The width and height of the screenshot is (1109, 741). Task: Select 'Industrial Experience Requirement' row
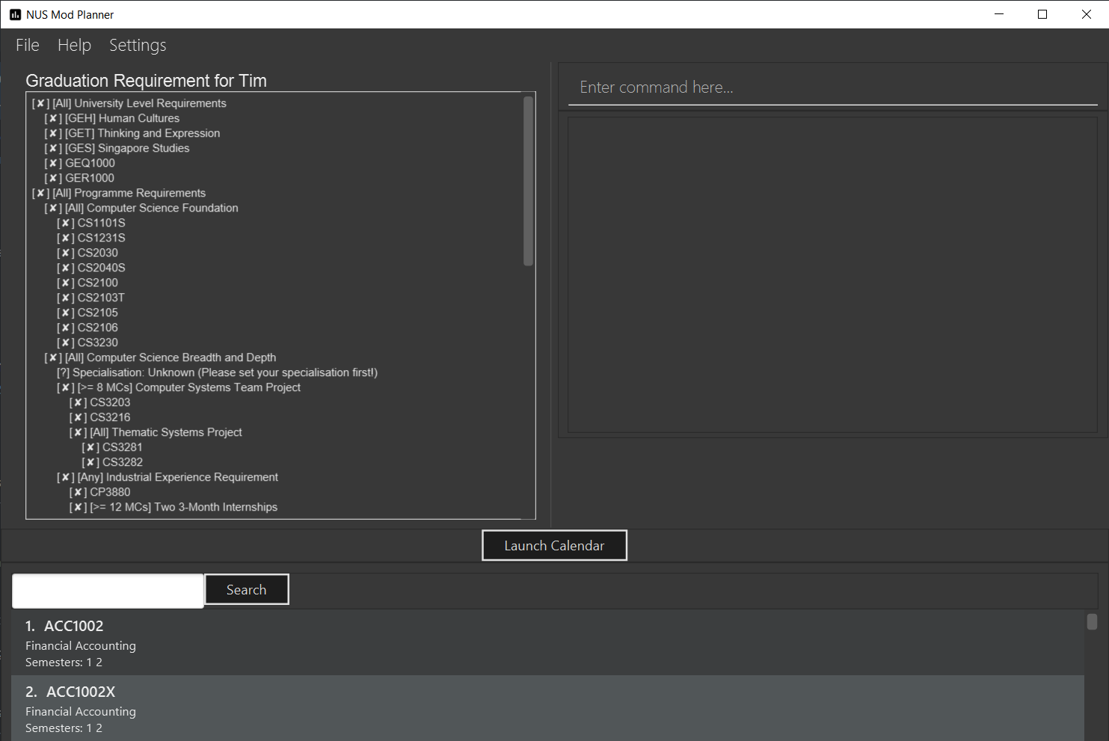click(168, 477)
